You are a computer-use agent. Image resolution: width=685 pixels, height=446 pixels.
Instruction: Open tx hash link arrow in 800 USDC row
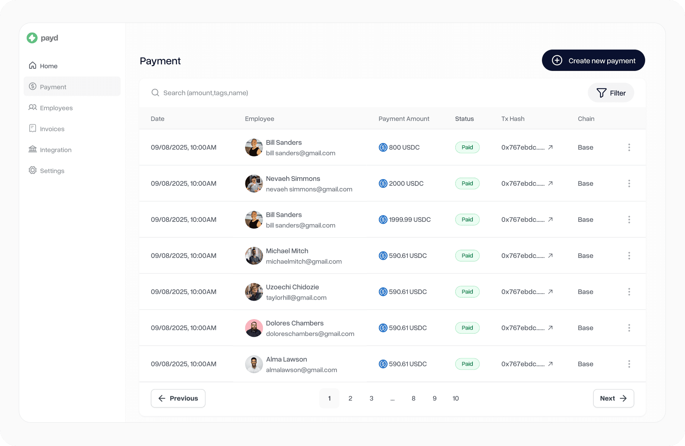(x=551, y=147)
